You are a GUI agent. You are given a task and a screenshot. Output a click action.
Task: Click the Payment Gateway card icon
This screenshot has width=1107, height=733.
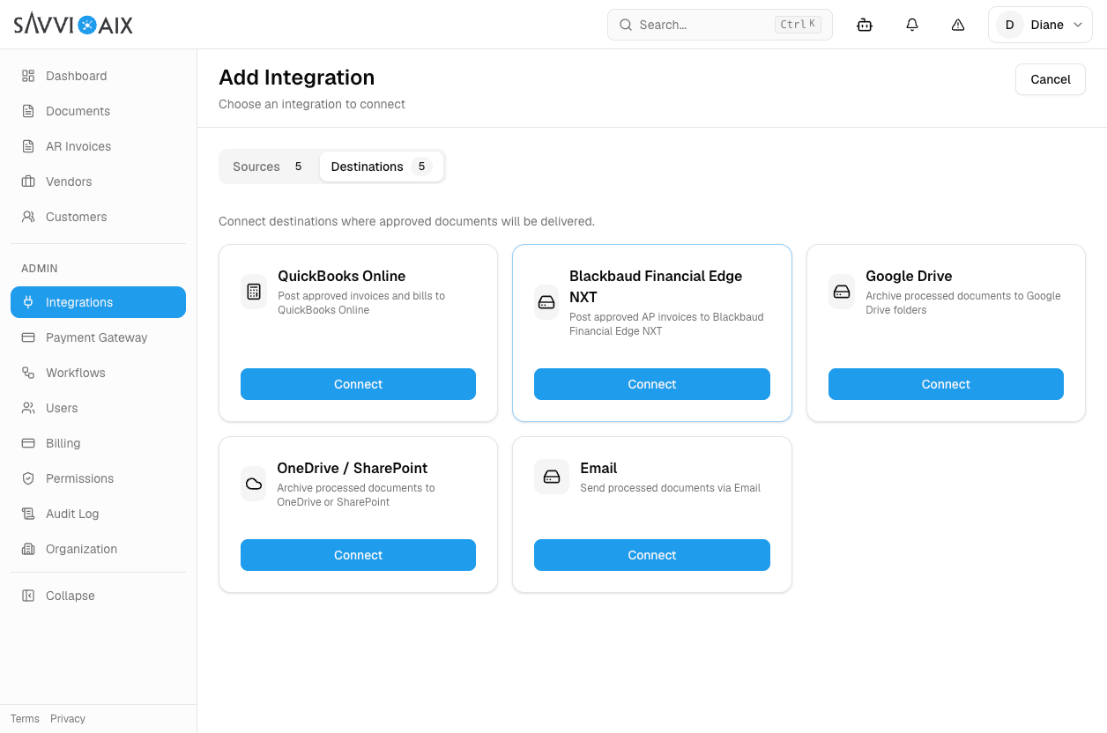point(28,337)
